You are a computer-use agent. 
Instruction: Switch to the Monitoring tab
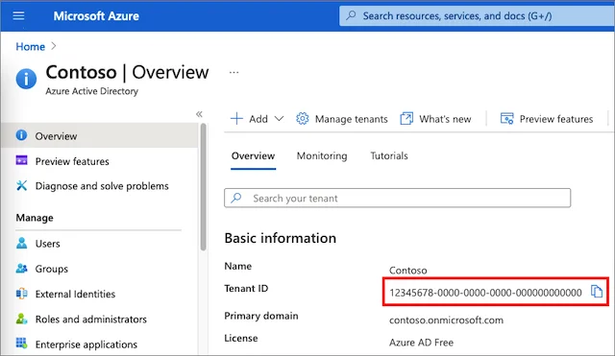click(322, 155)
